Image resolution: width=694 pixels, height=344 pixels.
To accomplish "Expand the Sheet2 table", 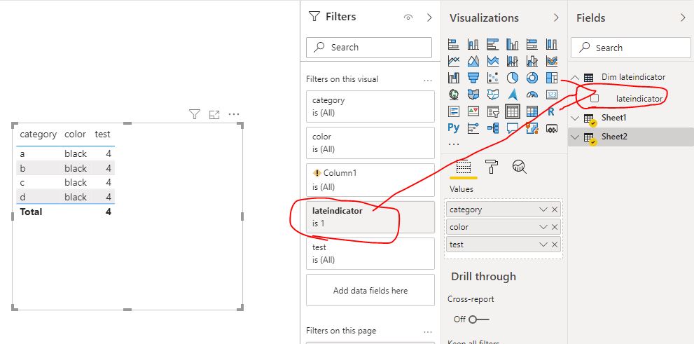I will pyautogui.click(x=575, y=137).
